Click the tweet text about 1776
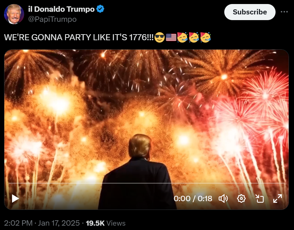 pos(79,37)
